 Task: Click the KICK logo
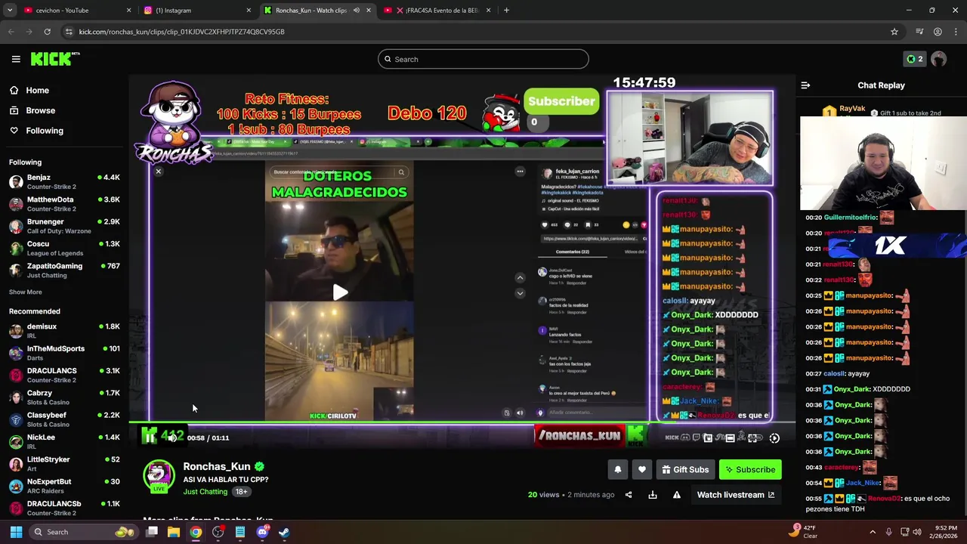[x=55, y=59]
